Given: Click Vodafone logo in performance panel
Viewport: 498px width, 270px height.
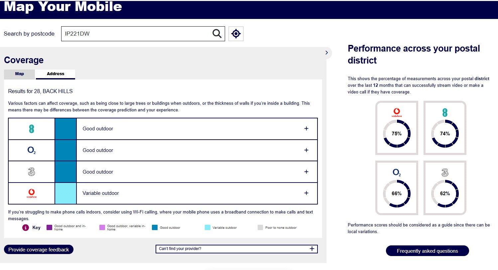Looking at the screenshot, I should [397, 113].
